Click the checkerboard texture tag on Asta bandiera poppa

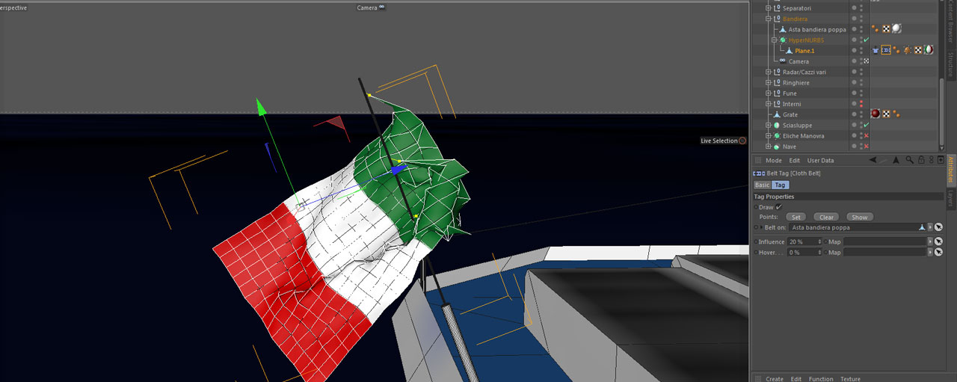point(886,29)
